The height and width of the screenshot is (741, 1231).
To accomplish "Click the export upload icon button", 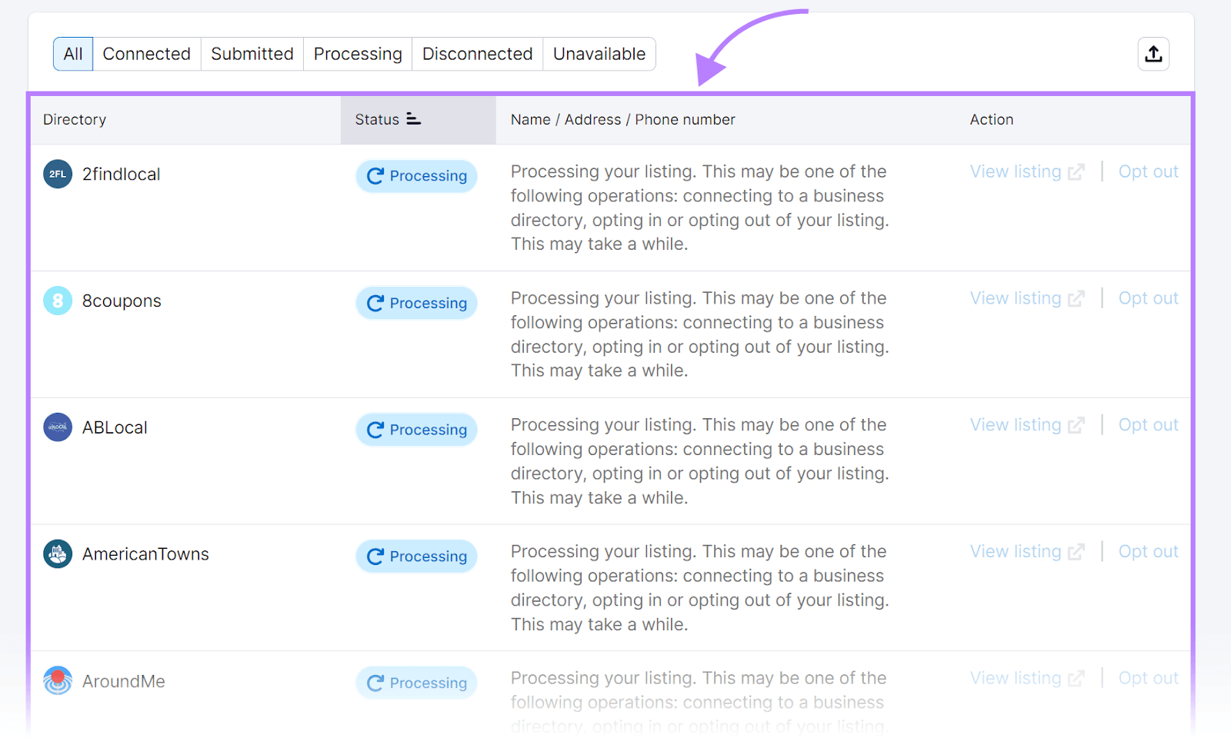I will [1153, 54].
